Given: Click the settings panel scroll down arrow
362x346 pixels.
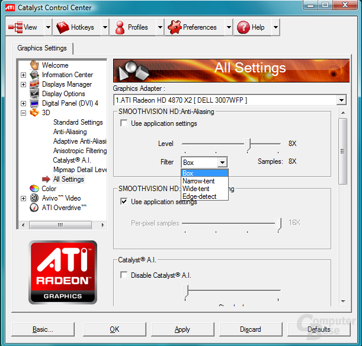Looking at the screenshot, I should point(343,301).
